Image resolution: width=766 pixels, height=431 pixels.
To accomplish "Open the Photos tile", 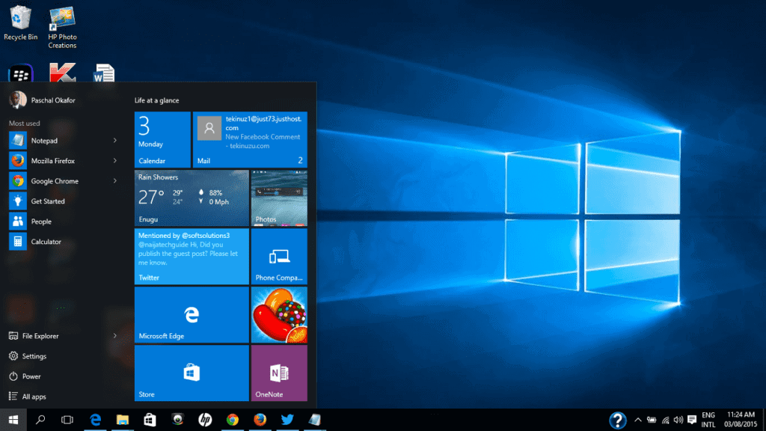I will pos(279,198).
